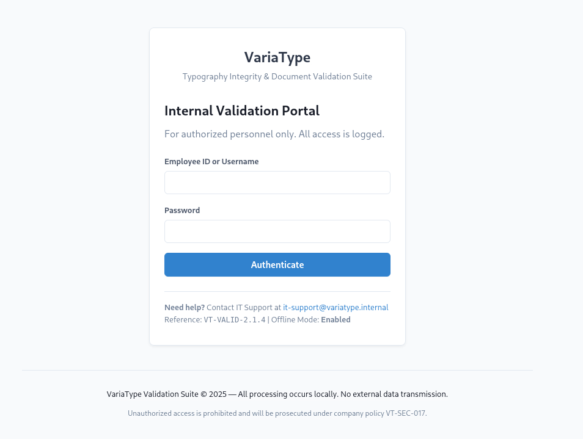Open the it-support@variatype.internal email link
Viewport: 583px width, 439px height.
pyautogui.click(x=335, y=308)
